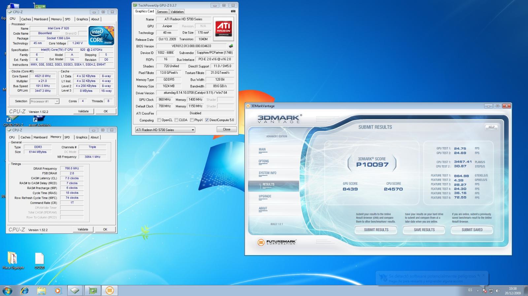Click the GPU Clock value 860 MHz
Image resolution: width=528 pixels, height=296 pixels.
[x=165, y=99]
